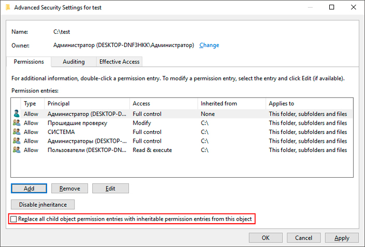Screen dimensions: 365x247
Task: Sort by the Applies to column header
Action: (309, 103)
